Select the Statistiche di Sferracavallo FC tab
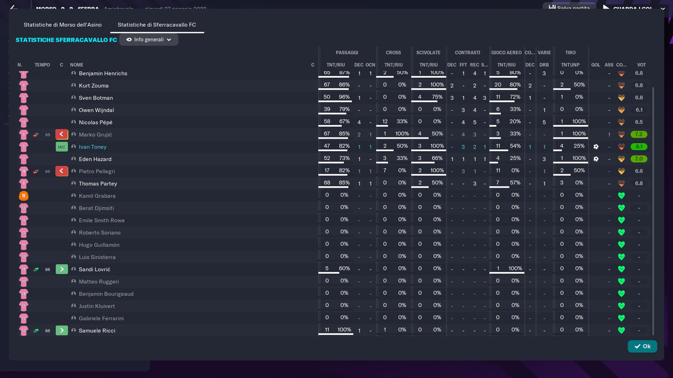The width and height of the screenshot is (673, 378). click(157, 25)
